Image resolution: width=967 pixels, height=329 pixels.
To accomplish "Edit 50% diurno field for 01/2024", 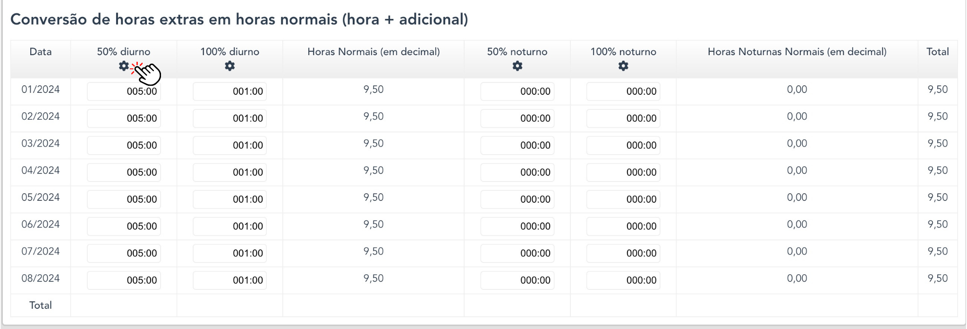I will coord(124,91).
